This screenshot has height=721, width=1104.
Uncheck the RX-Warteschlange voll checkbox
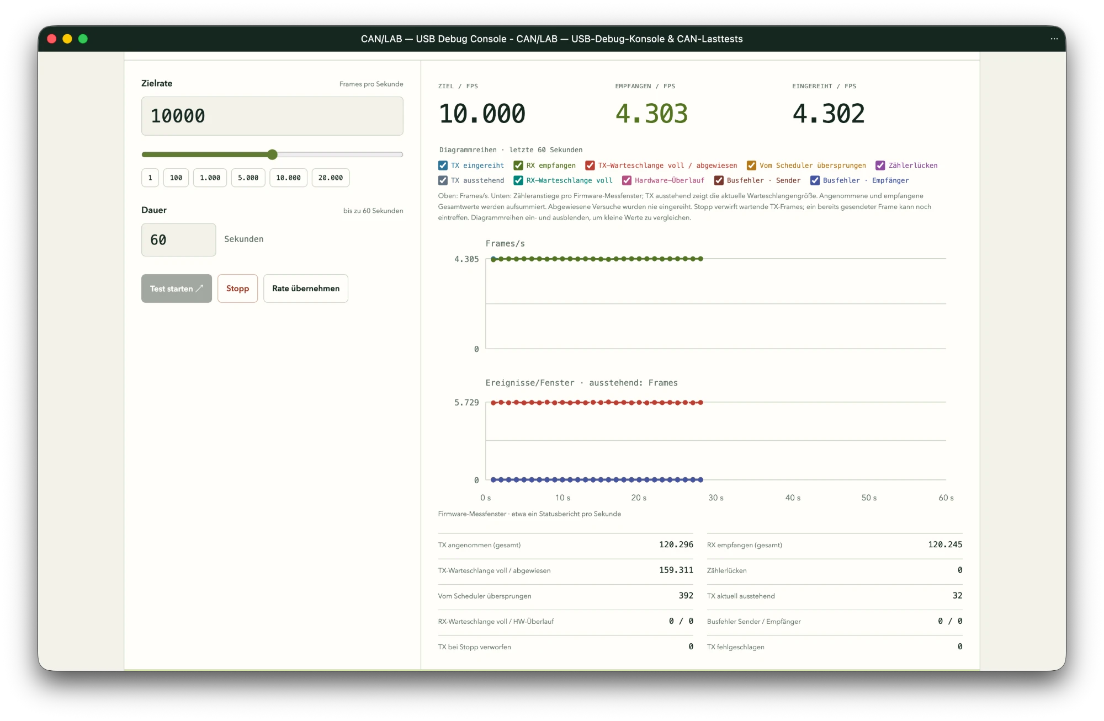coord(518,180)
